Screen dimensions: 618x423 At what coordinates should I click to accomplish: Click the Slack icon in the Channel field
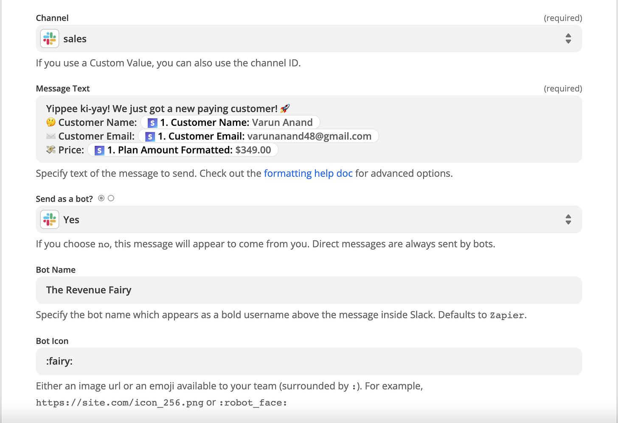pyautogui.click(x=50, y=39)
